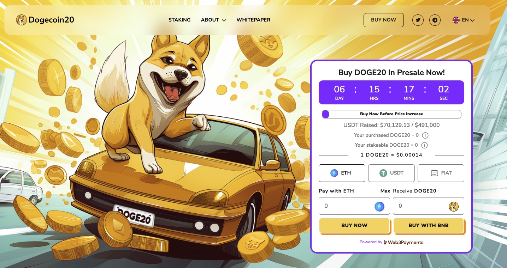Viewport: 507px width, 268px height.
Task: Open the Twitter icon link
Action: click(418, 20)
